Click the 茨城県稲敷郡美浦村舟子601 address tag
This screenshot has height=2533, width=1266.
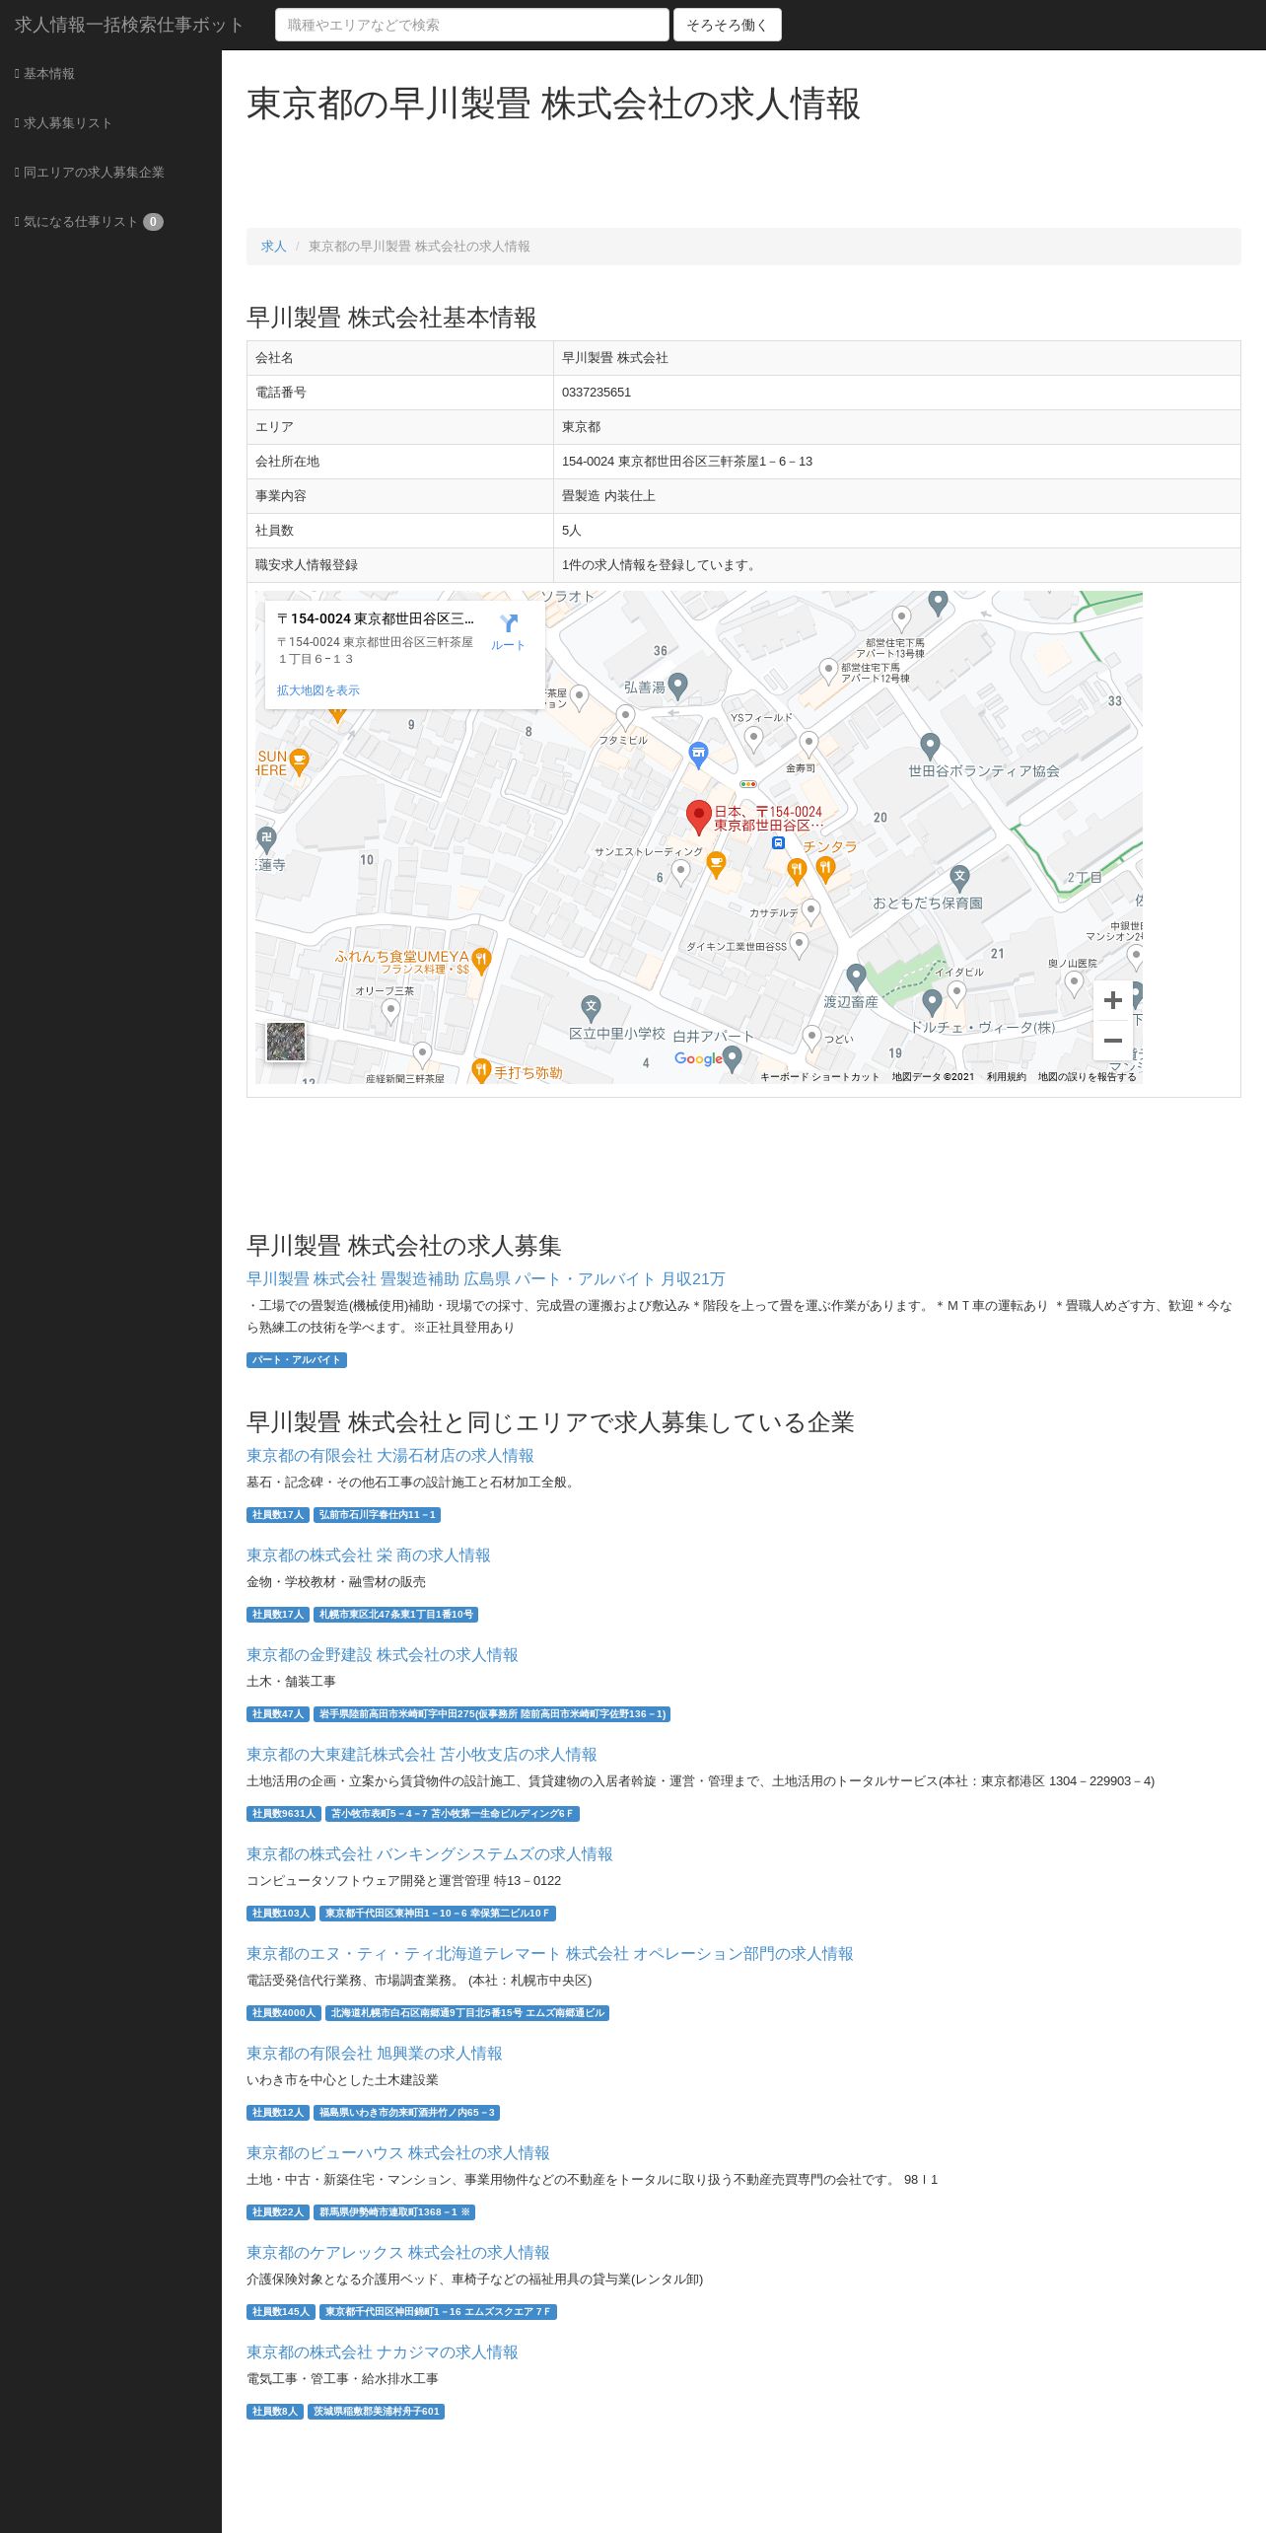point(376,2412)
